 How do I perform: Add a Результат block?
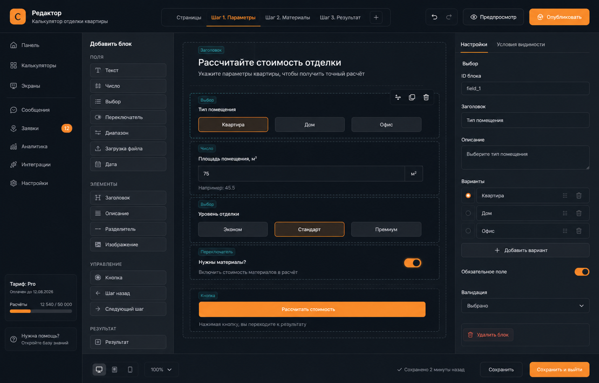[x=128, y=342]
